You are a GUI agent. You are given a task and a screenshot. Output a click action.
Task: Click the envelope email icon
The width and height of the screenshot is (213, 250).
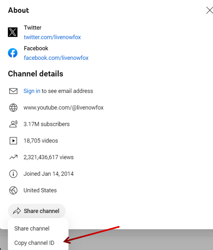tap(13, 91)
